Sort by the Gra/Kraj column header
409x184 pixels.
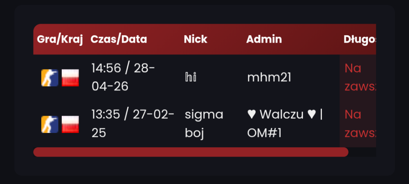(60, 39)
